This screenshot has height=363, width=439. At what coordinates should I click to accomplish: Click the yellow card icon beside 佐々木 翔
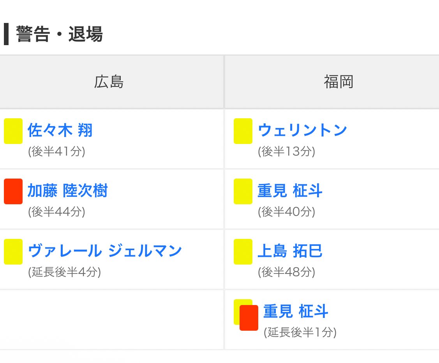coord(13,131)
